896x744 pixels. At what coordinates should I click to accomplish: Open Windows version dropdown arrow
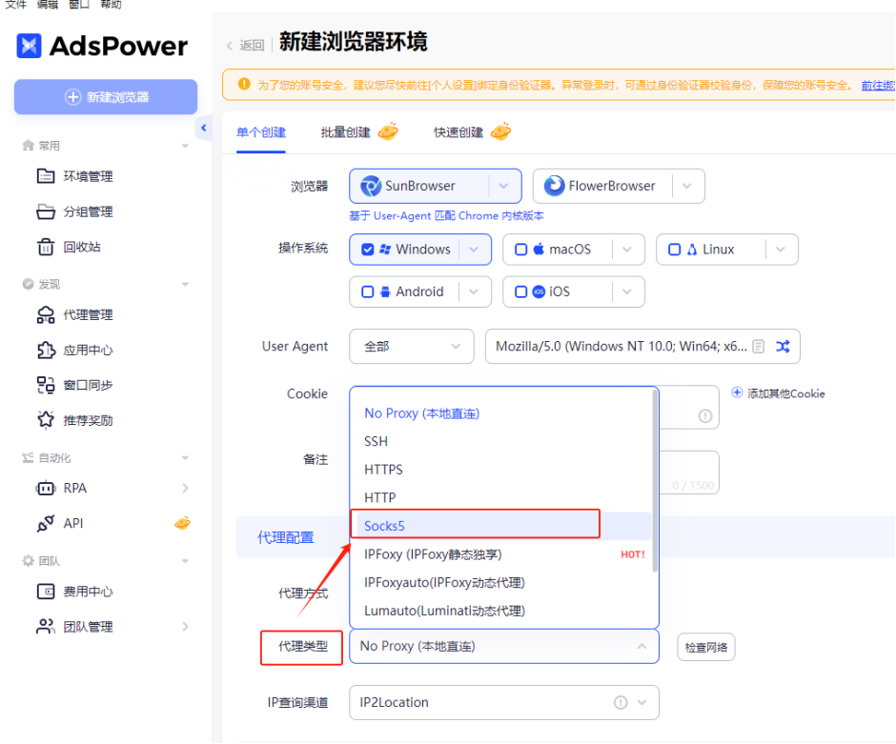point(474,250)
